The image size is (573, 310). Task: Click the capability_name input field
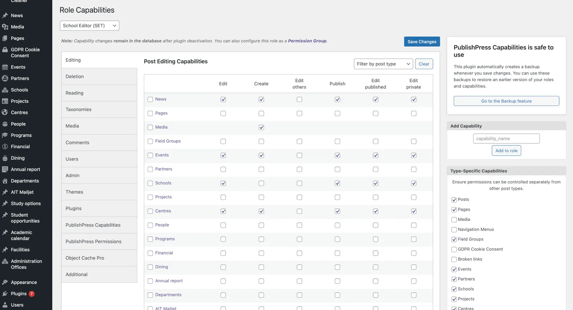tap(506, 139)
